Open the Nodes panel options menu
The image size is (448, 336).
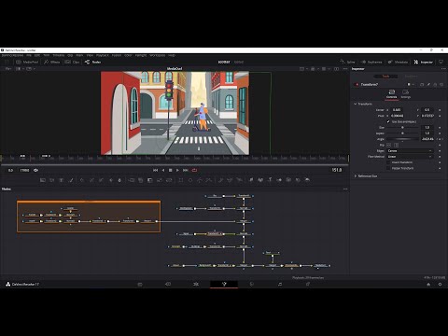coord(345,189)
